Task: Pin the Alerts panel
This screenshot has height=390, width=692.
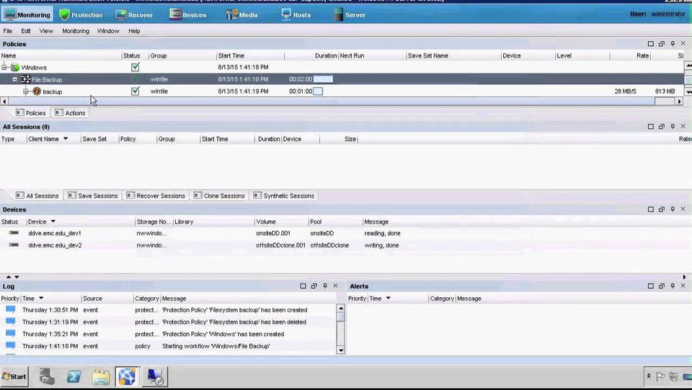Action: coord(673,286)
